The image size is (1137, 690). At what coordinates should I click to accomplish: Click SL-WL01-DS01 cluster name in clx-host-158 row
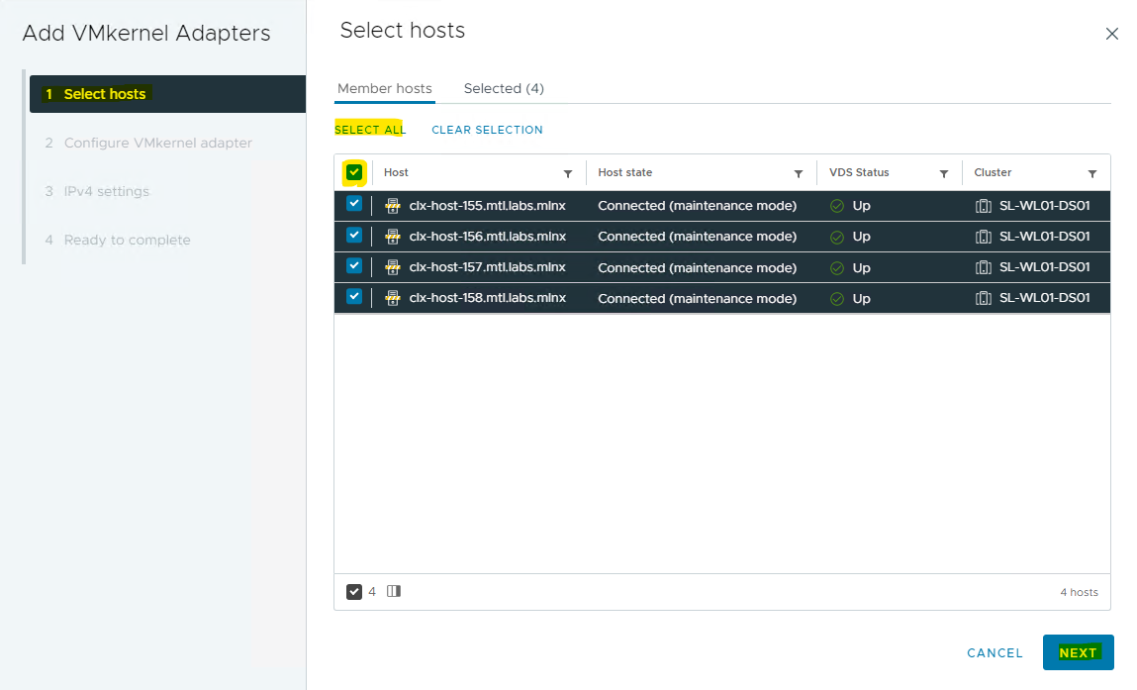(1045, 298)
